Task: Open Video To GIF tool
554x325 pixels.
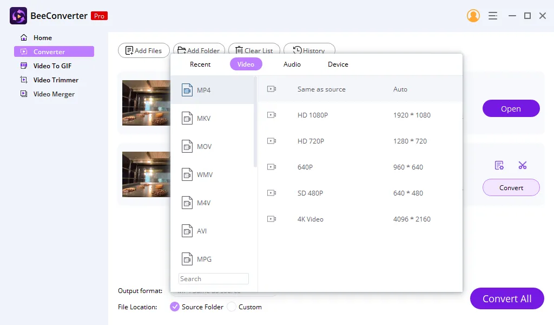Action: tap(52, 66)
